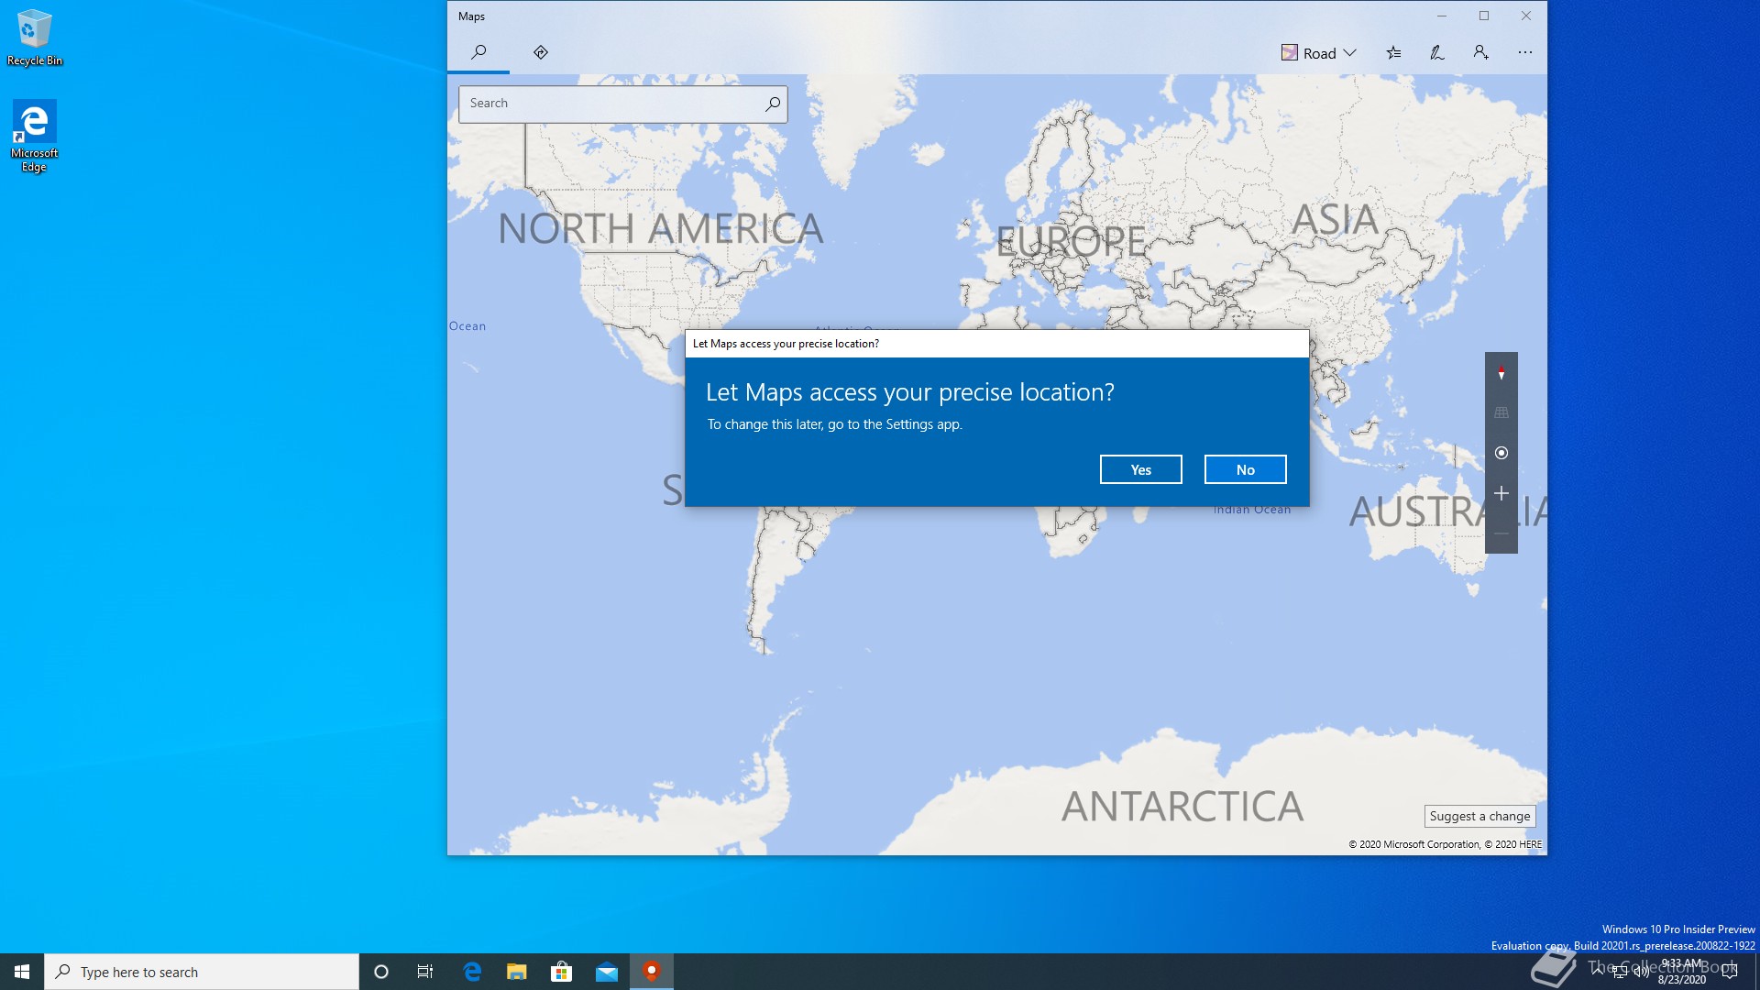This screenshot has width=1760, height=990.
Task: Switch to the Search tab magnifier icon
Action: coord(478,52)
